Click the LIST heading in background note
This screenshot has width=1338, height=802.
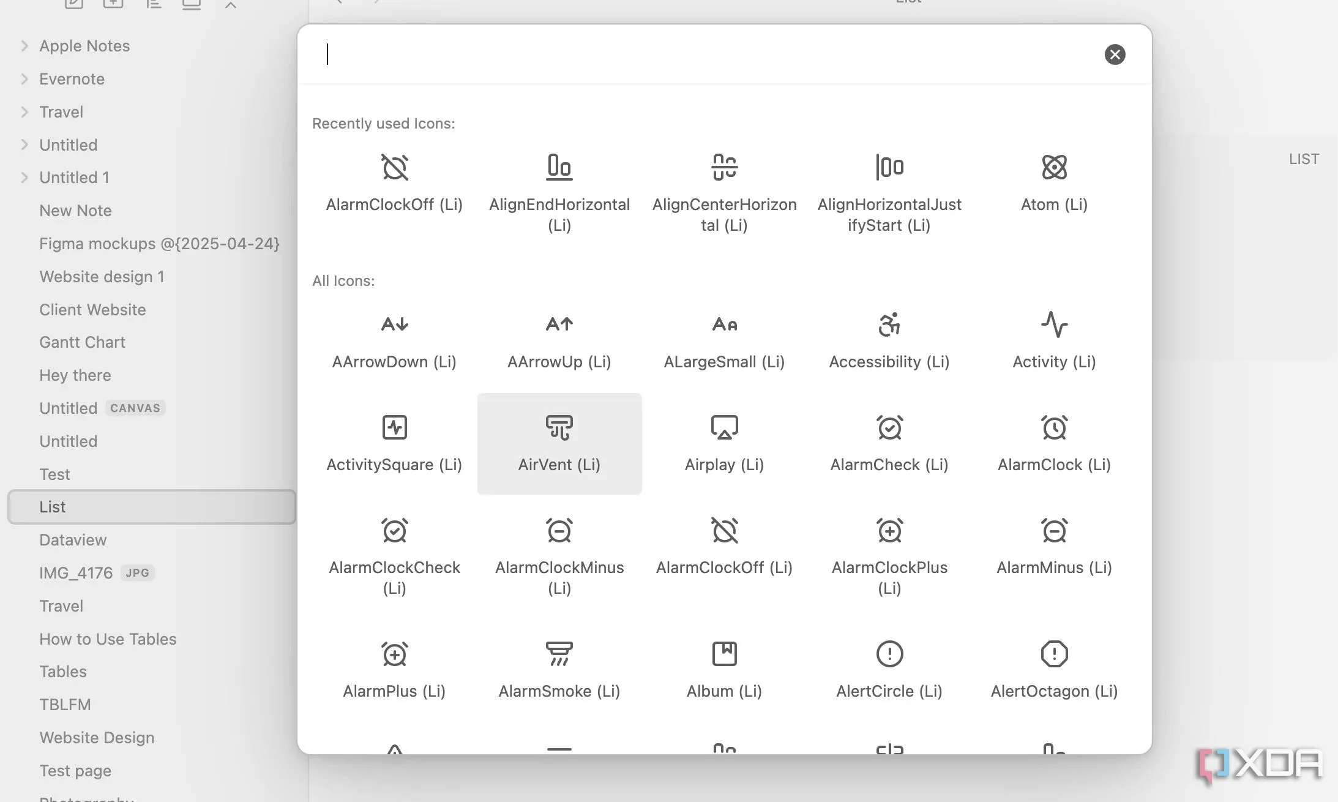[1304, 159]
